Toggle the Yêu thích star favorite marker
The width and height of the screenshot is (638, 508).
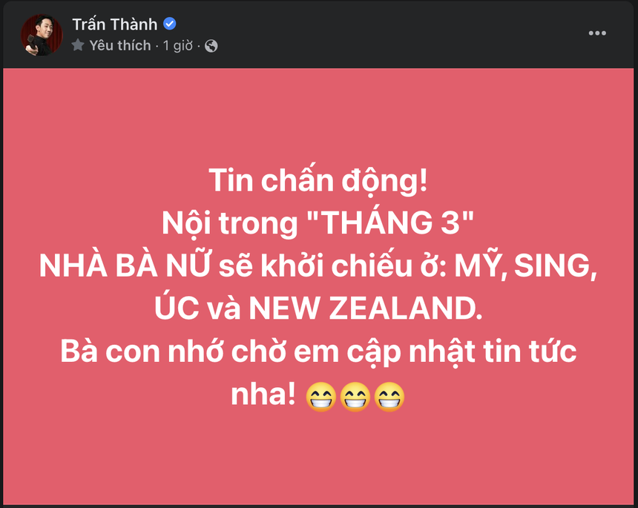tap(77, 44)
